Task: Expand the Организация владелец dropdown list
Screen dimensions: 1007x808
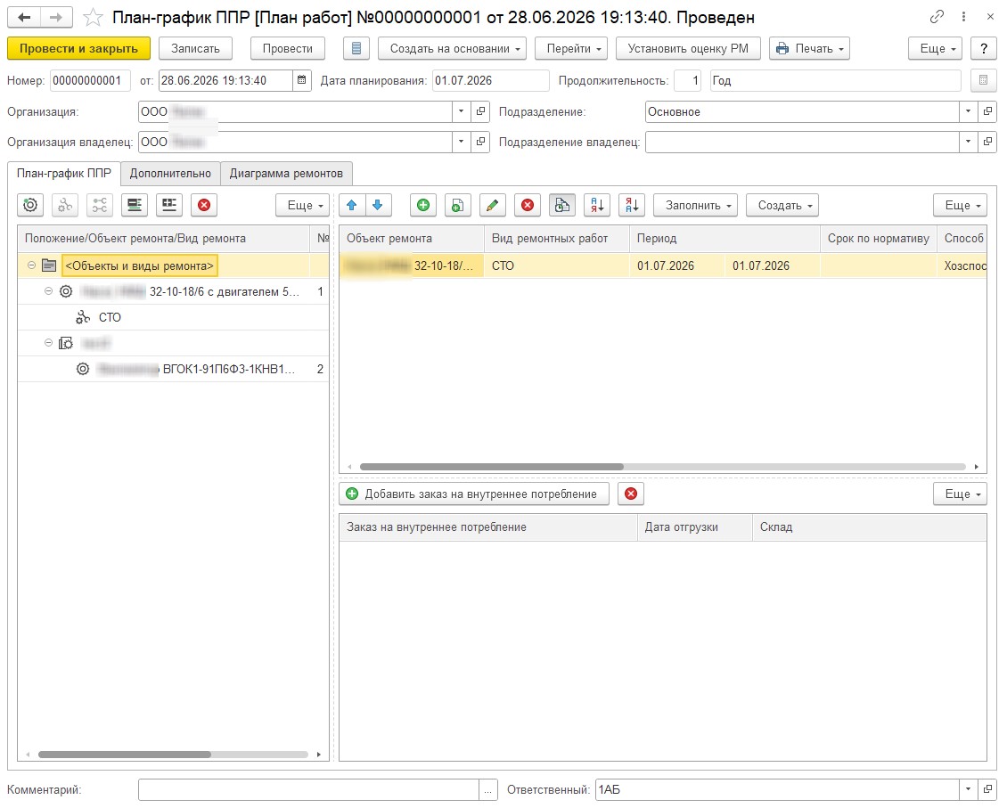Action: click(x=461, y=142)
